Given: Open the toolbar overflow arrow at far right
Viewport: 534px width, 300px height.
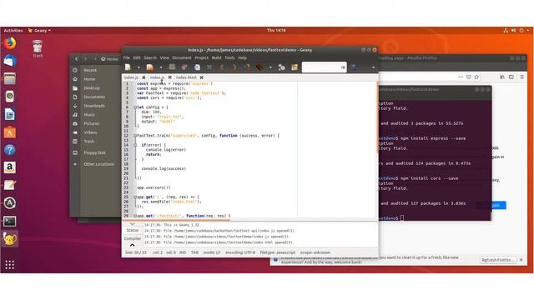Looking at the screenshot, I should pyautogui.click(x=373, y=67).
